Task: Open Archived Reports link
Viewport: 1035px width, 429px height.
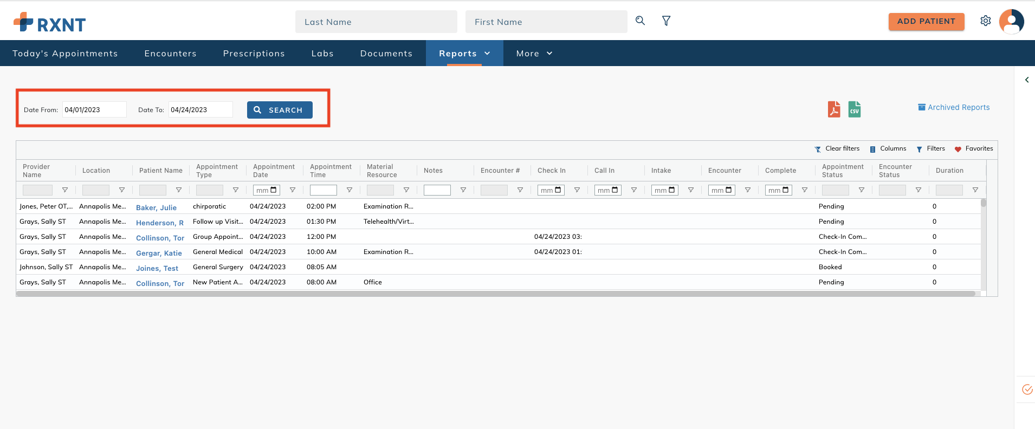Action: click(x=954, y=107)
